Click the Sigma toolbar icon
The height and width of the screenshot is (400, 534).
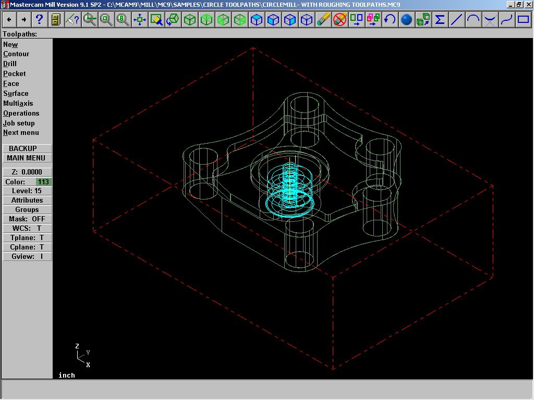(440, 20)
